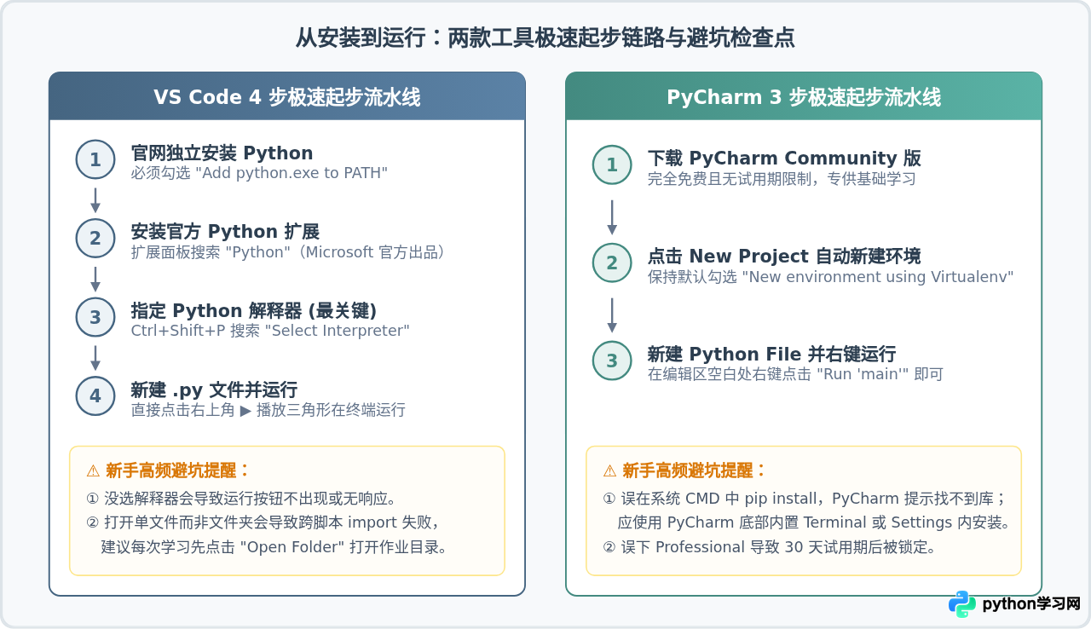Select the step title "点击 New Project 自动新建环境"

784,257
